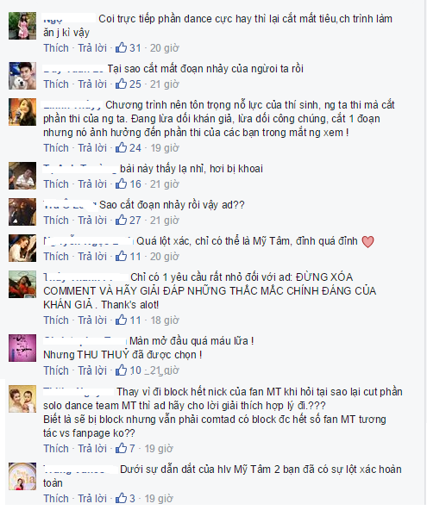
Task: Click the thumbs-up icon with 7 likes
Action: (x=121, y=448)
